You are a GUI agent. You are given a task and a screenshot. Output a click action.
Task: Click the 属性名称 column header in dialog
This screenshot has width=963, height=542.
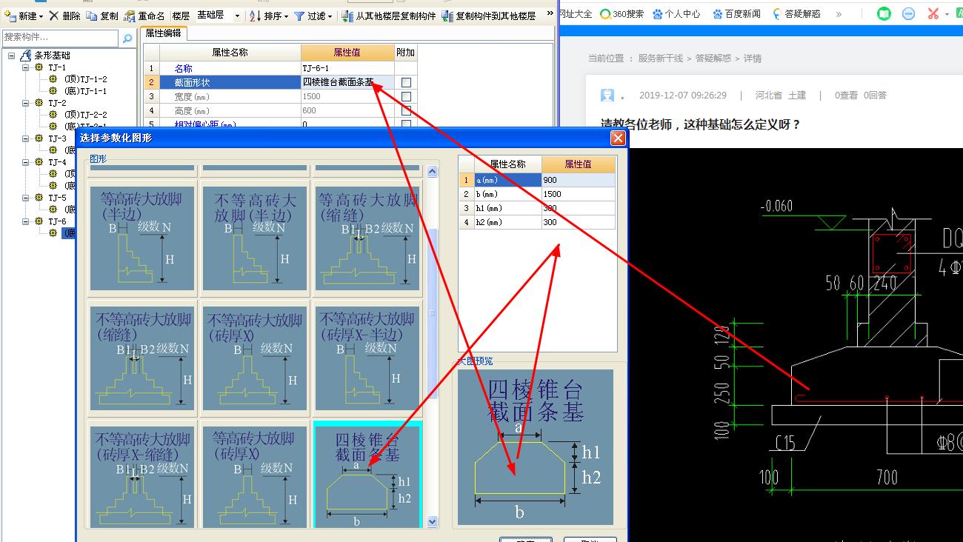point(507,164)
